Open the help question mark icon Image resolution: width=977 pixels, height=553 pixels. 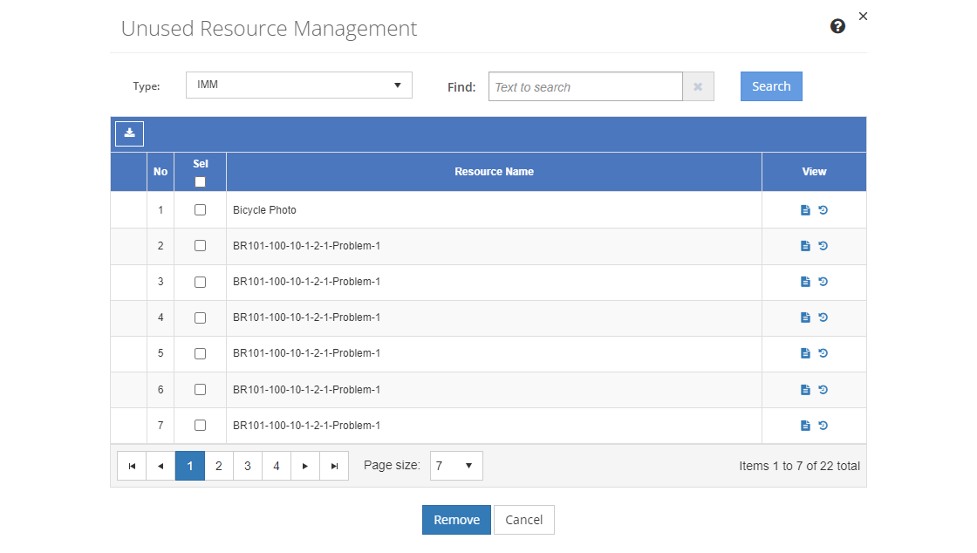[x=837, y=26]
